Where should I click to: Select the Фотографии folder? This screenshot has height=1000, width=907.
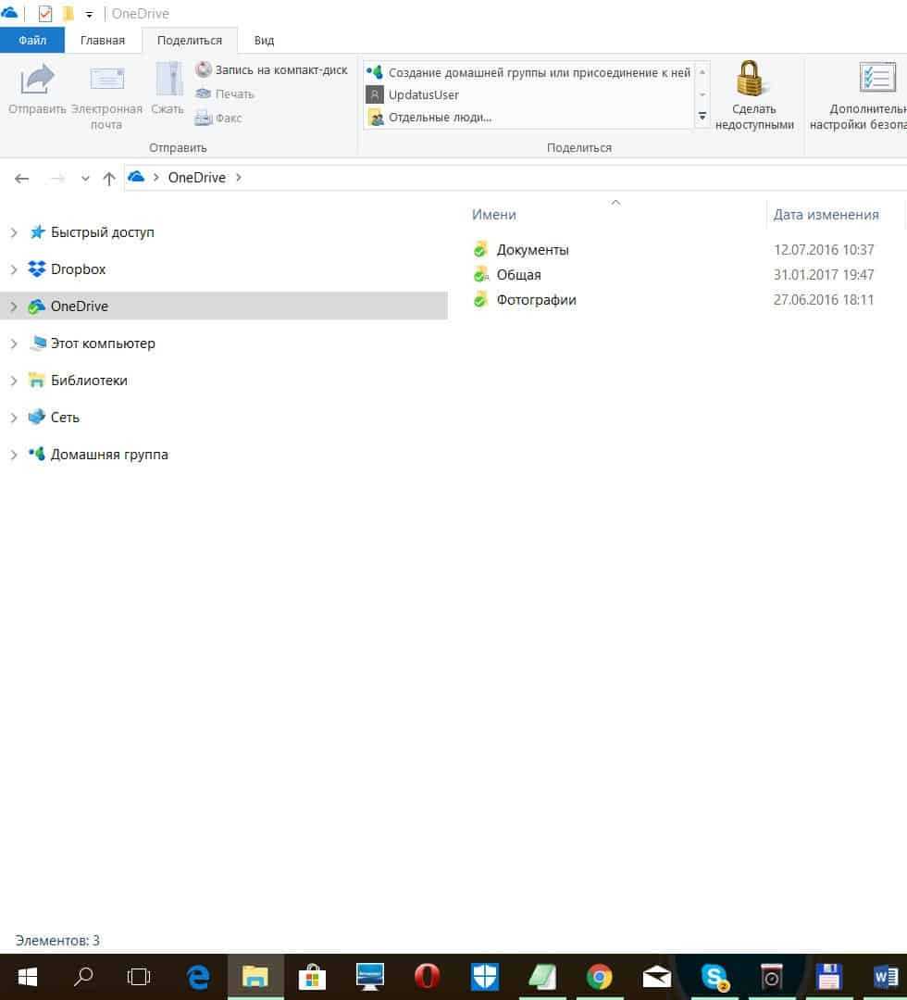[525, 300]
